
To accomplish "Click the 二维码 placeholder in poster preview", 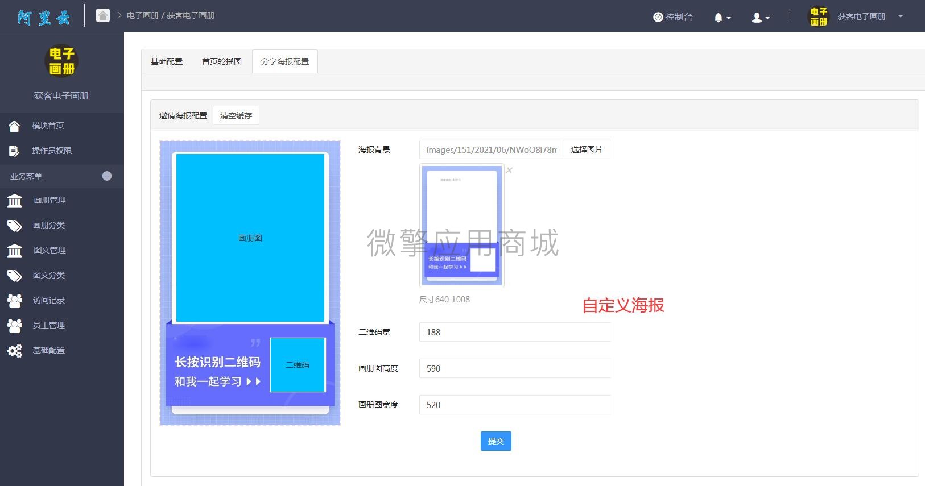I will pos(298,365).
